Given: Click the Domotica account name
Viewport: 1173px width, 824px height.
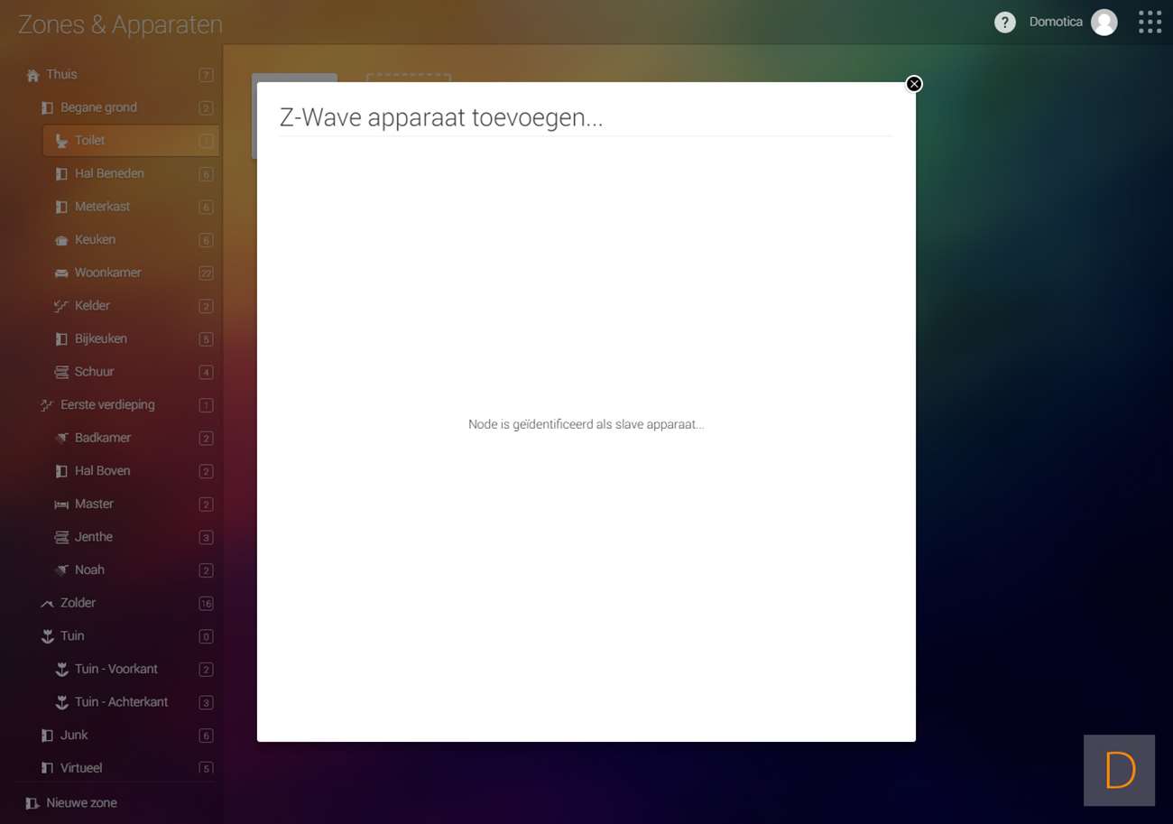Looking at the screenshot, I should click(x=1056, y=22).
